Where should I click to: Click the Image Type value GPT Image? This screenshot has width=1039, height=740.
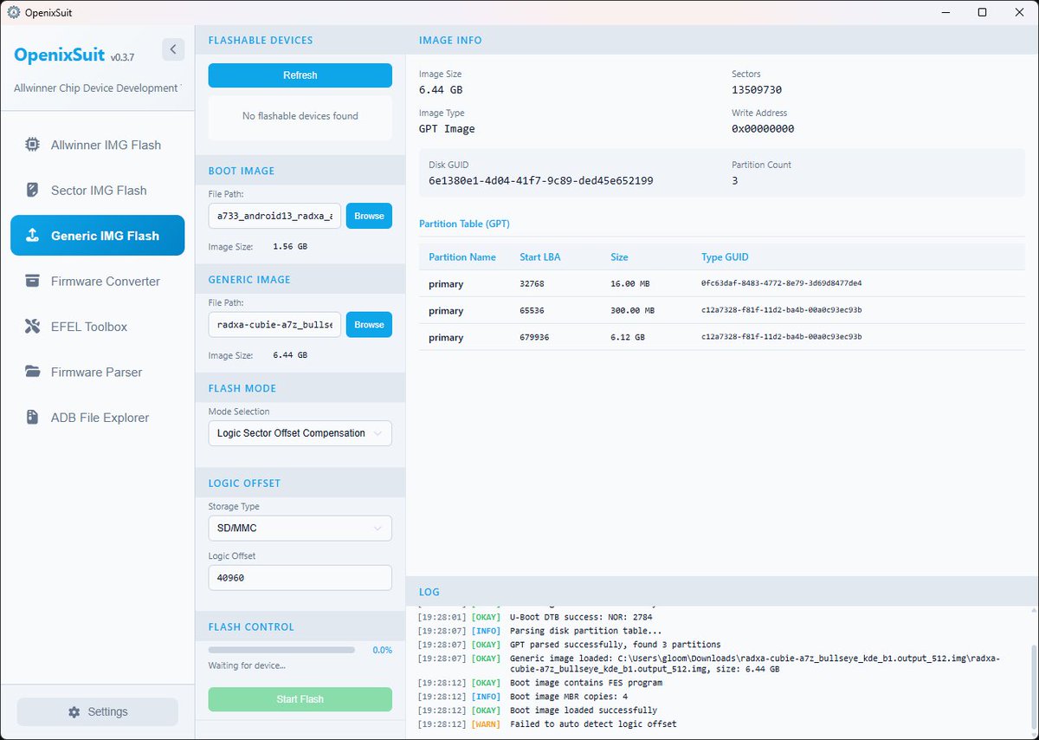point(447,129)
